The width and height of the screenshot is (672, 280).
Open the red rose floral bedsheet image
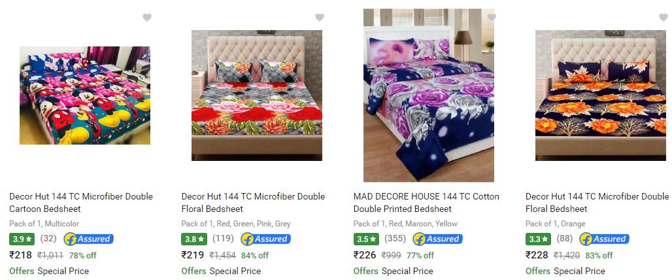pyautogui.click(x=257, y=96)
